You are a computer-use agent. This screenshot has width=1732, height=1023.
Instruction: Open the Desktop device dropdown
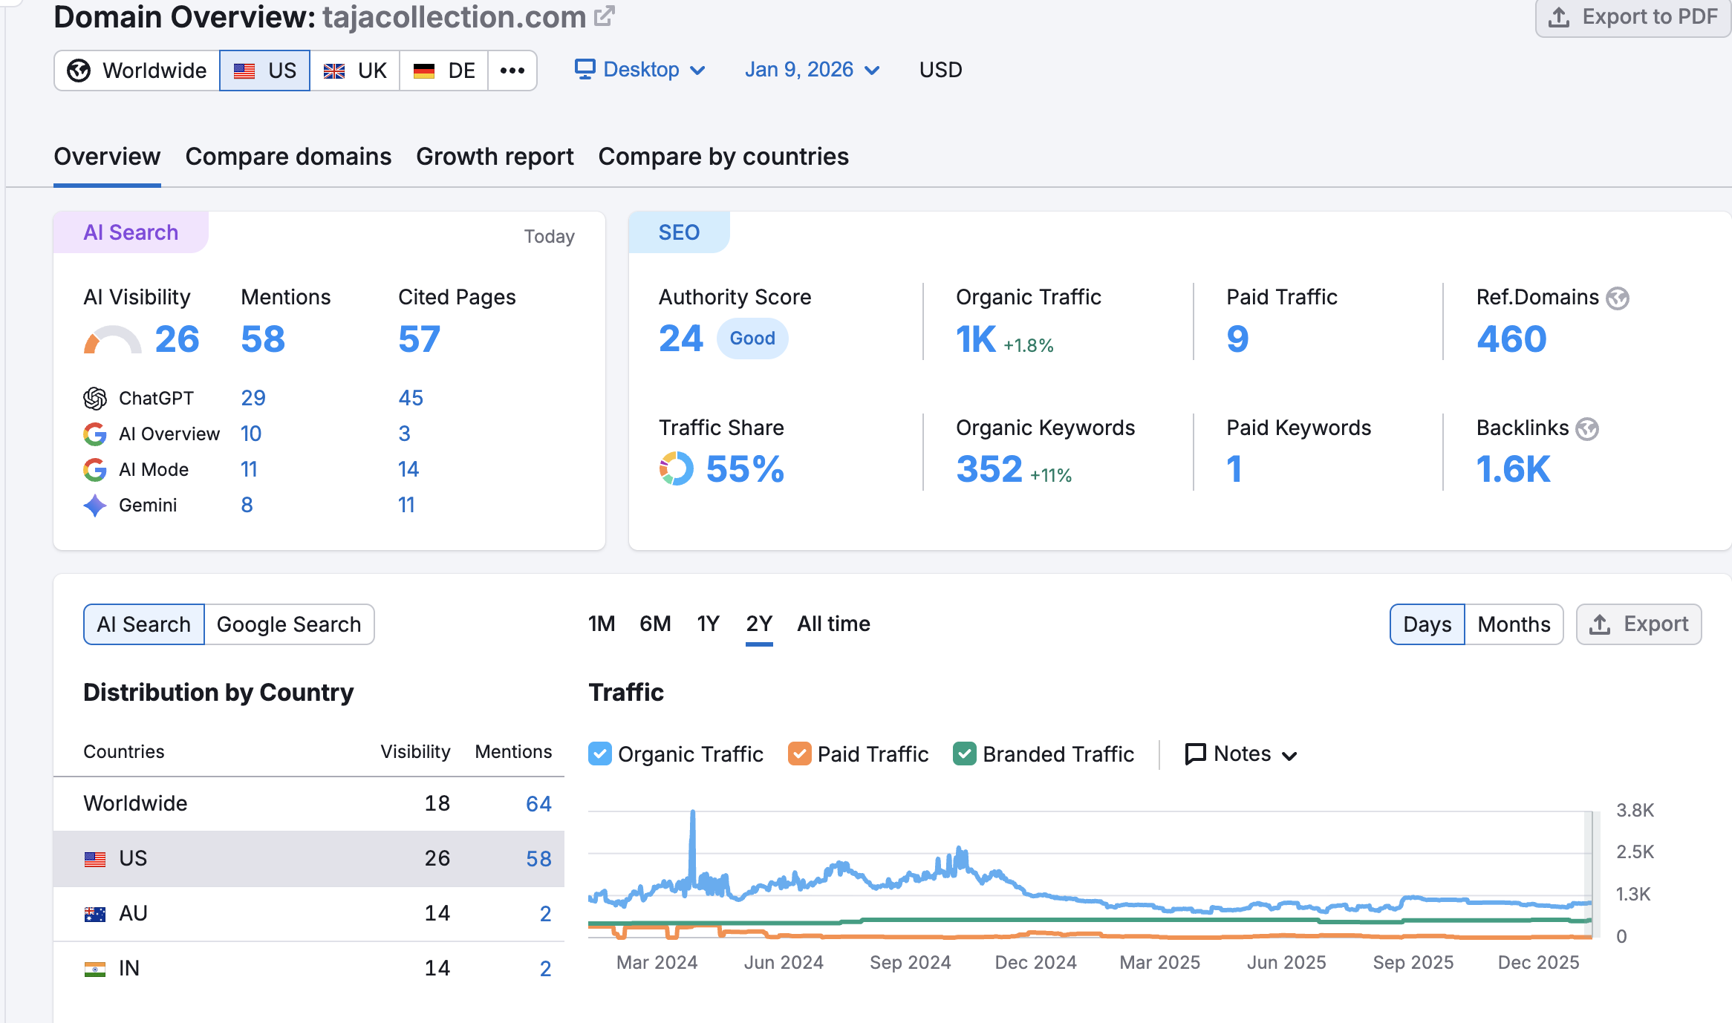[x=640, y=70]
